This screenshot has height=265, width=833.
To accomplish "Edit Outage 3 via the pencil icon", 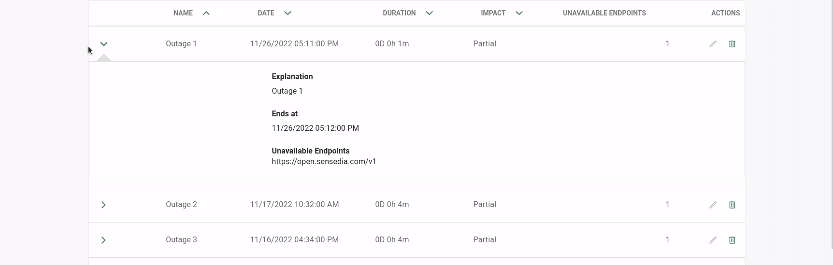I will (713, 240).
